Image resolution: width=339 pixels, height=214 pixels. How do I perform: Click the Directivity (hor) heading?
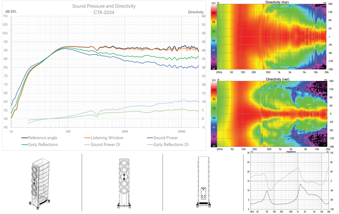277,2
